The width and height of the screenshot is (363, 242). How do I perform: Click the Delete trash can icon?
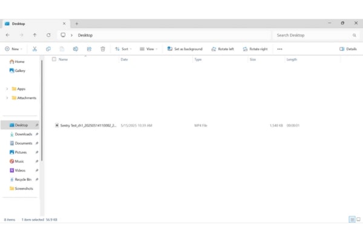[103, 49]
